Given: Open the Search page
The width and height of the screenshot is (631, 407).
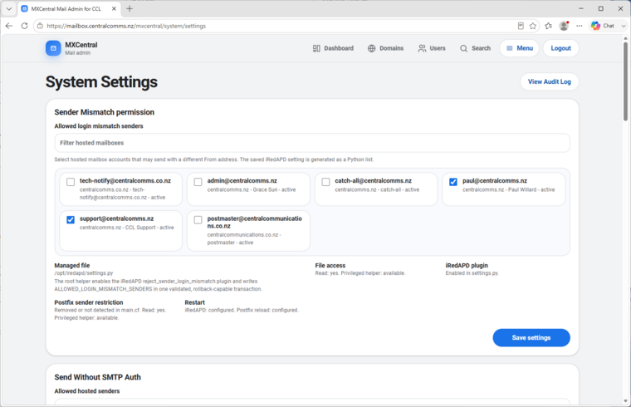Looking at the screenshot, I should coord(475,48).
